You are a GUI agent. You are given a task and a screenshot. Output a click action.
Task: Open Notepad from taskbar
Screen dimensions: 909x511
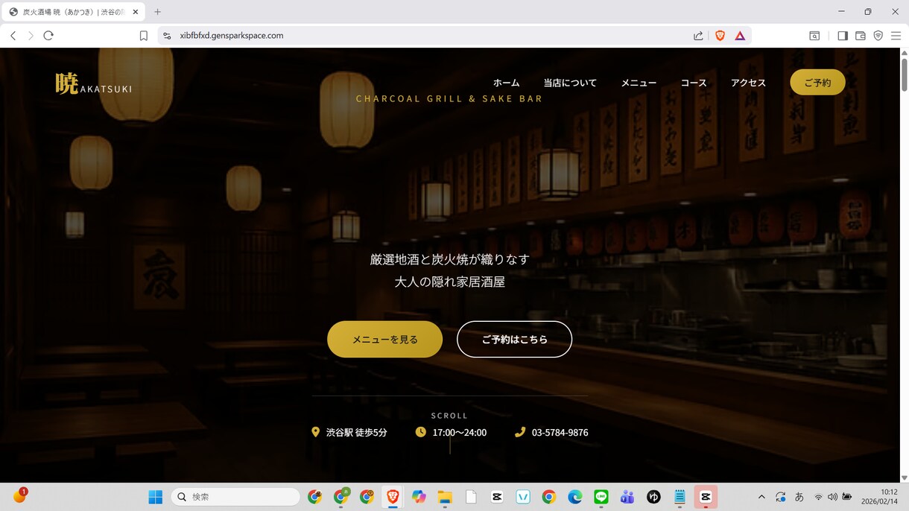tap(680, 497)
